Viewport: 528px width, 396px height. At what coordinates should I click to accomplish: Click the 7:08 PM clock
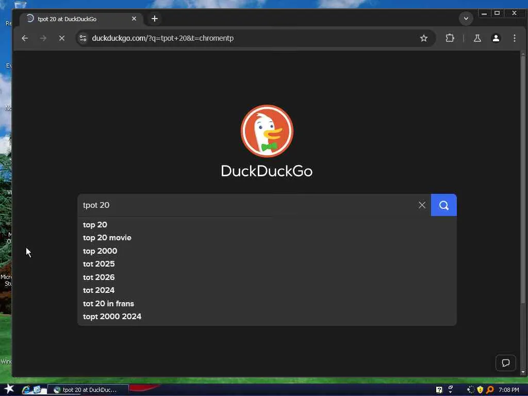509,390
